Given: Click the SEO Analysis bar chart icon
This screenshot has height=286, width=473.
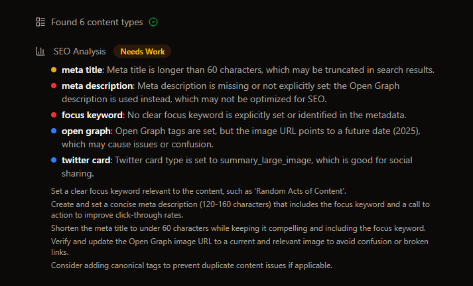Looking at the screenshot, I should coord(40,51).
